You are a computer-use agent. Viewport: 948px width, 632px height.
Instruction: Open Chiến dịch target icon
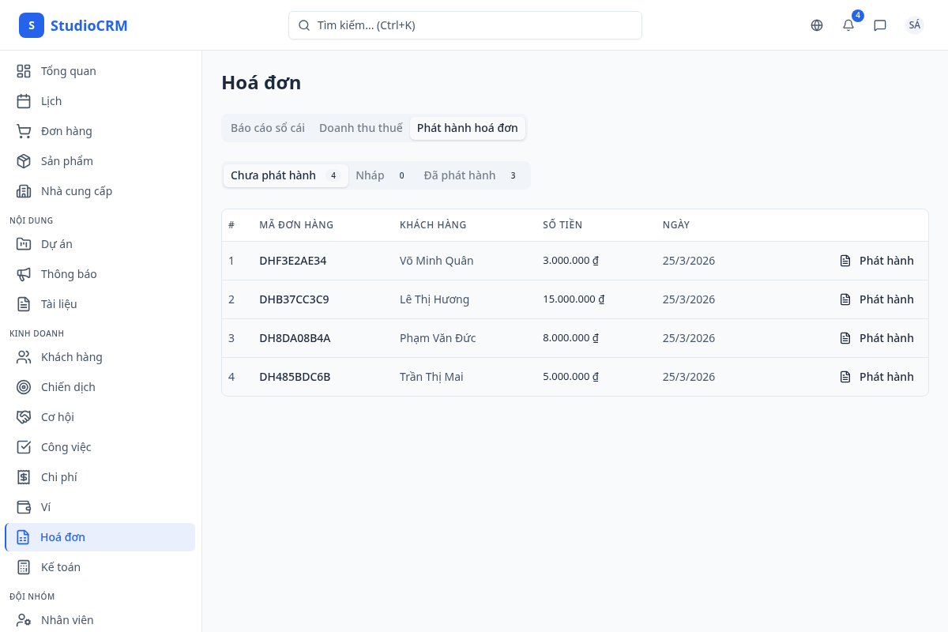click(x=24, y=387)
